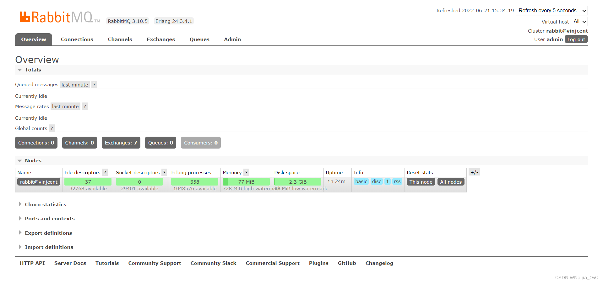
Task: Open help for Message rates
Action: pyautogui.click(x=85, y=107)
